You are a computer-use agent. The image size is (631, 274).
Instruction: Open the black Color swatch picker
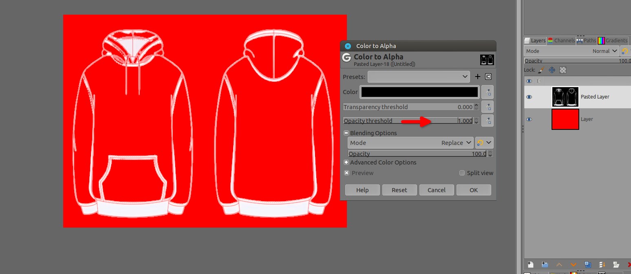click(419, 92)
